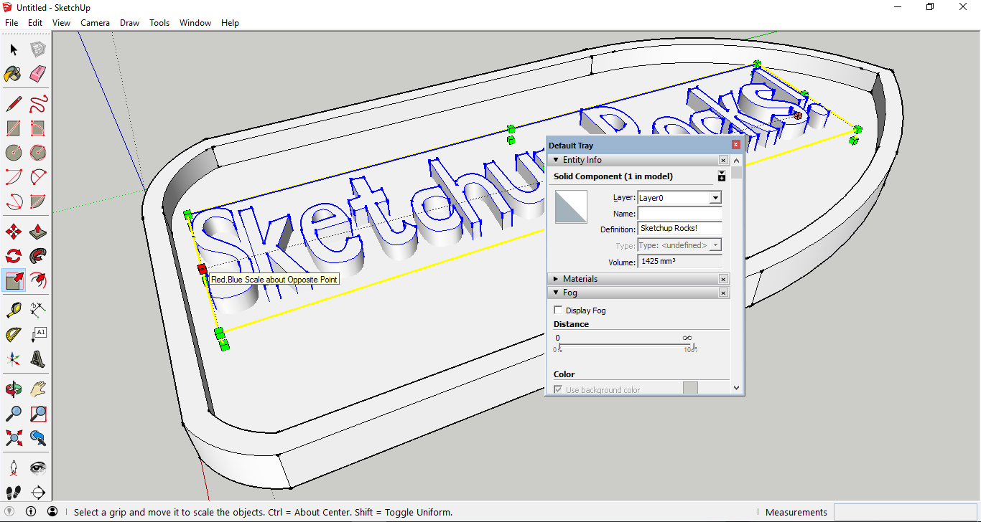The width and height of the screenshot is (981, 522).
Task: Click the sign-in profile icon in status bar
Action: (x=52, y=512)
